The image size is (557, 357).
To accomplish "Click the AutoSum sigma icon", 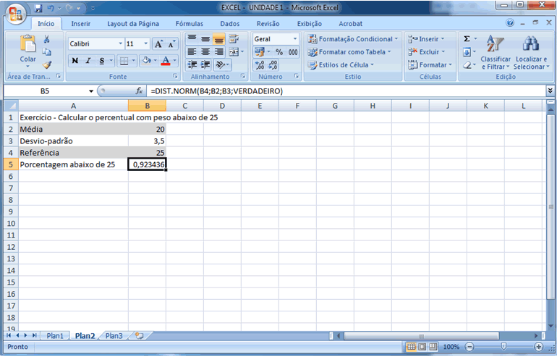I will click(467, 38).
